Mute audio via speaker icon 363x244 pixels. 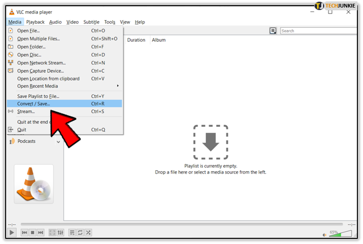tap(324, 235)
